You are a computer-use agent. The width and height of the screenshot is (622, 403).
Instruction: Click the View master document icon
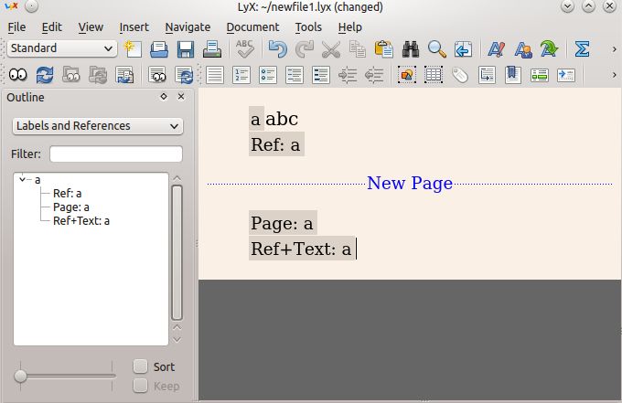pos(71,75)
